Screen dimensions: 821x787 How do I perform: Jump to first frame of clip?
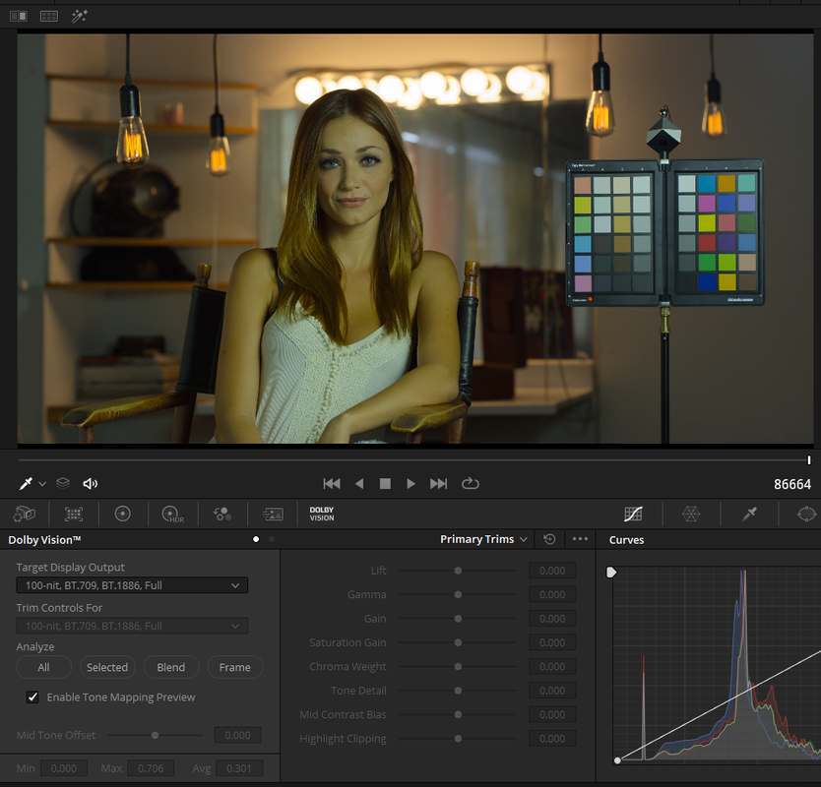click(332, 483)
